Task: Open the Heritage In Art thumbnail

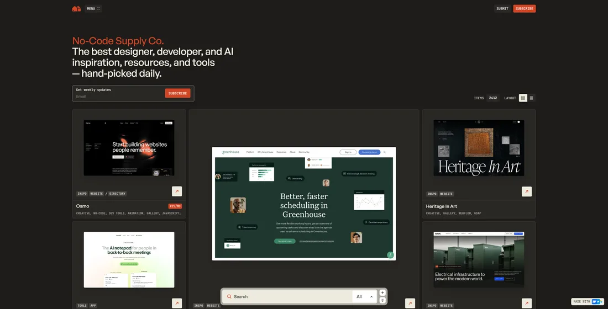Action: (x=479, y=147)
